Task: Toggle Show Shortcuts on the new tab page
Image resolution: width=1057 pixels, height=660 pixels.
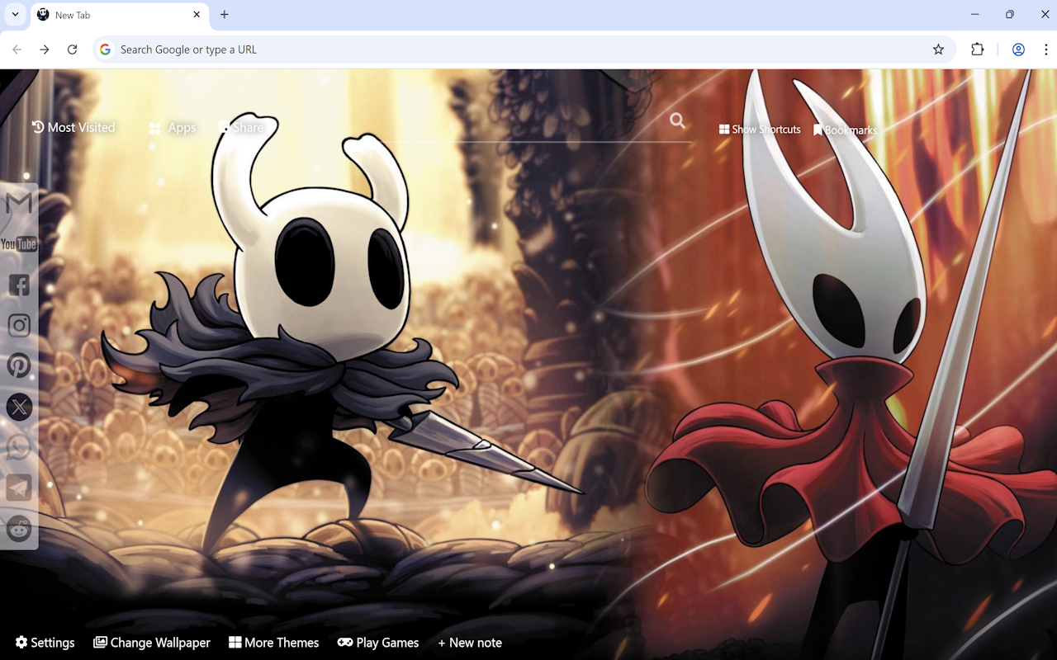Action: tap(759, 129)
